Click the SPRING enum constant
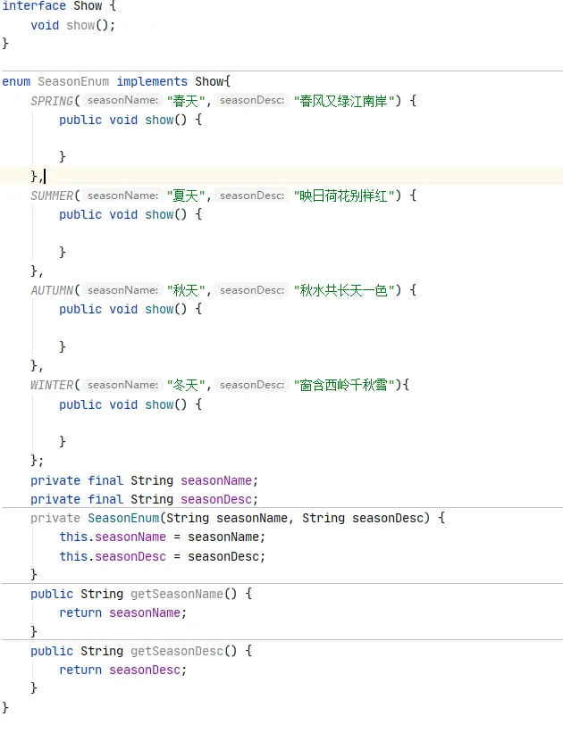 pyautogui.click(x=52, y=101)
